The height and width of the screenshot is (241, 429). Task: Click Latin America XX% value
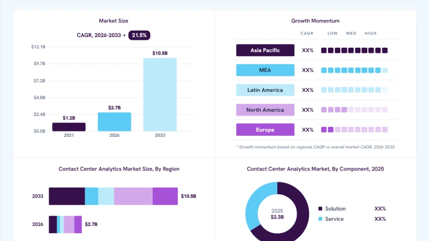coord(308,90)
